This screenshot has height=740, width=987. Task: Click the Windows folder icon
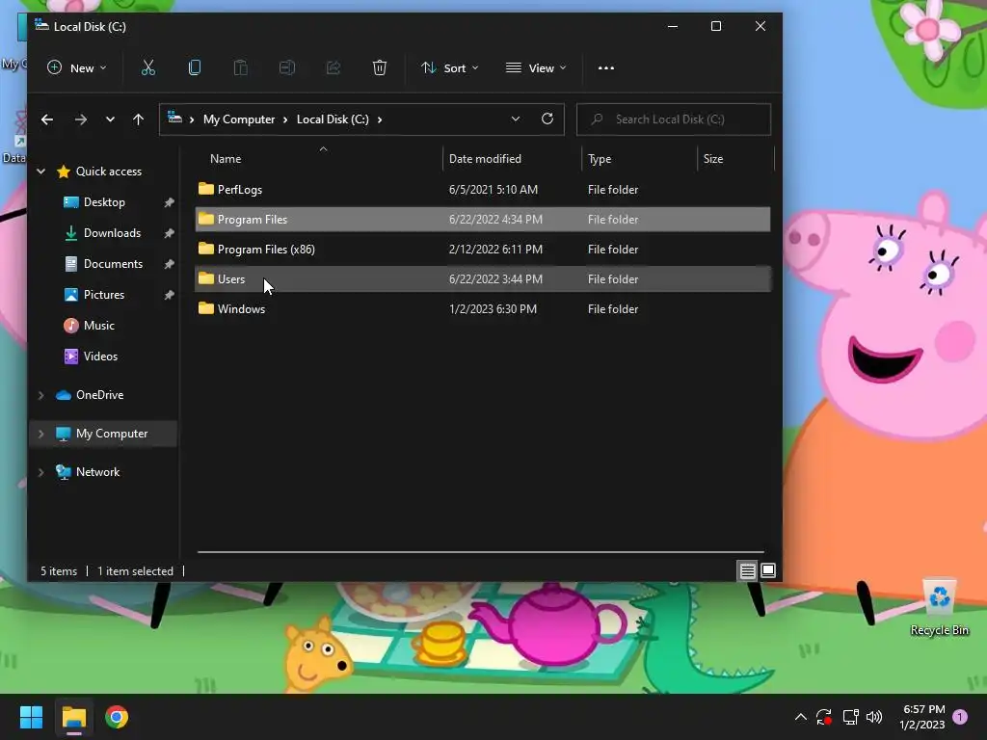(206, 308)
